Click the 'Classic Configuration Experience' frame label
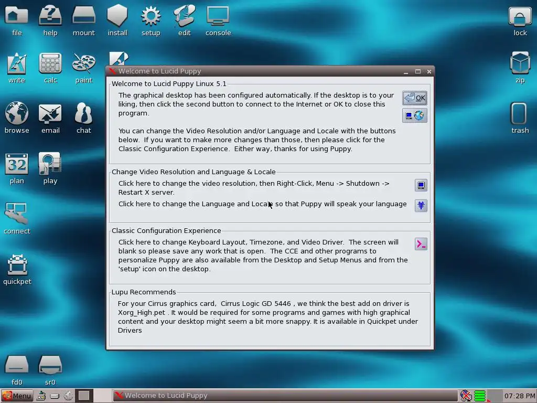Image resolution: width=537 pixels, height=403 pixels. 166,231
